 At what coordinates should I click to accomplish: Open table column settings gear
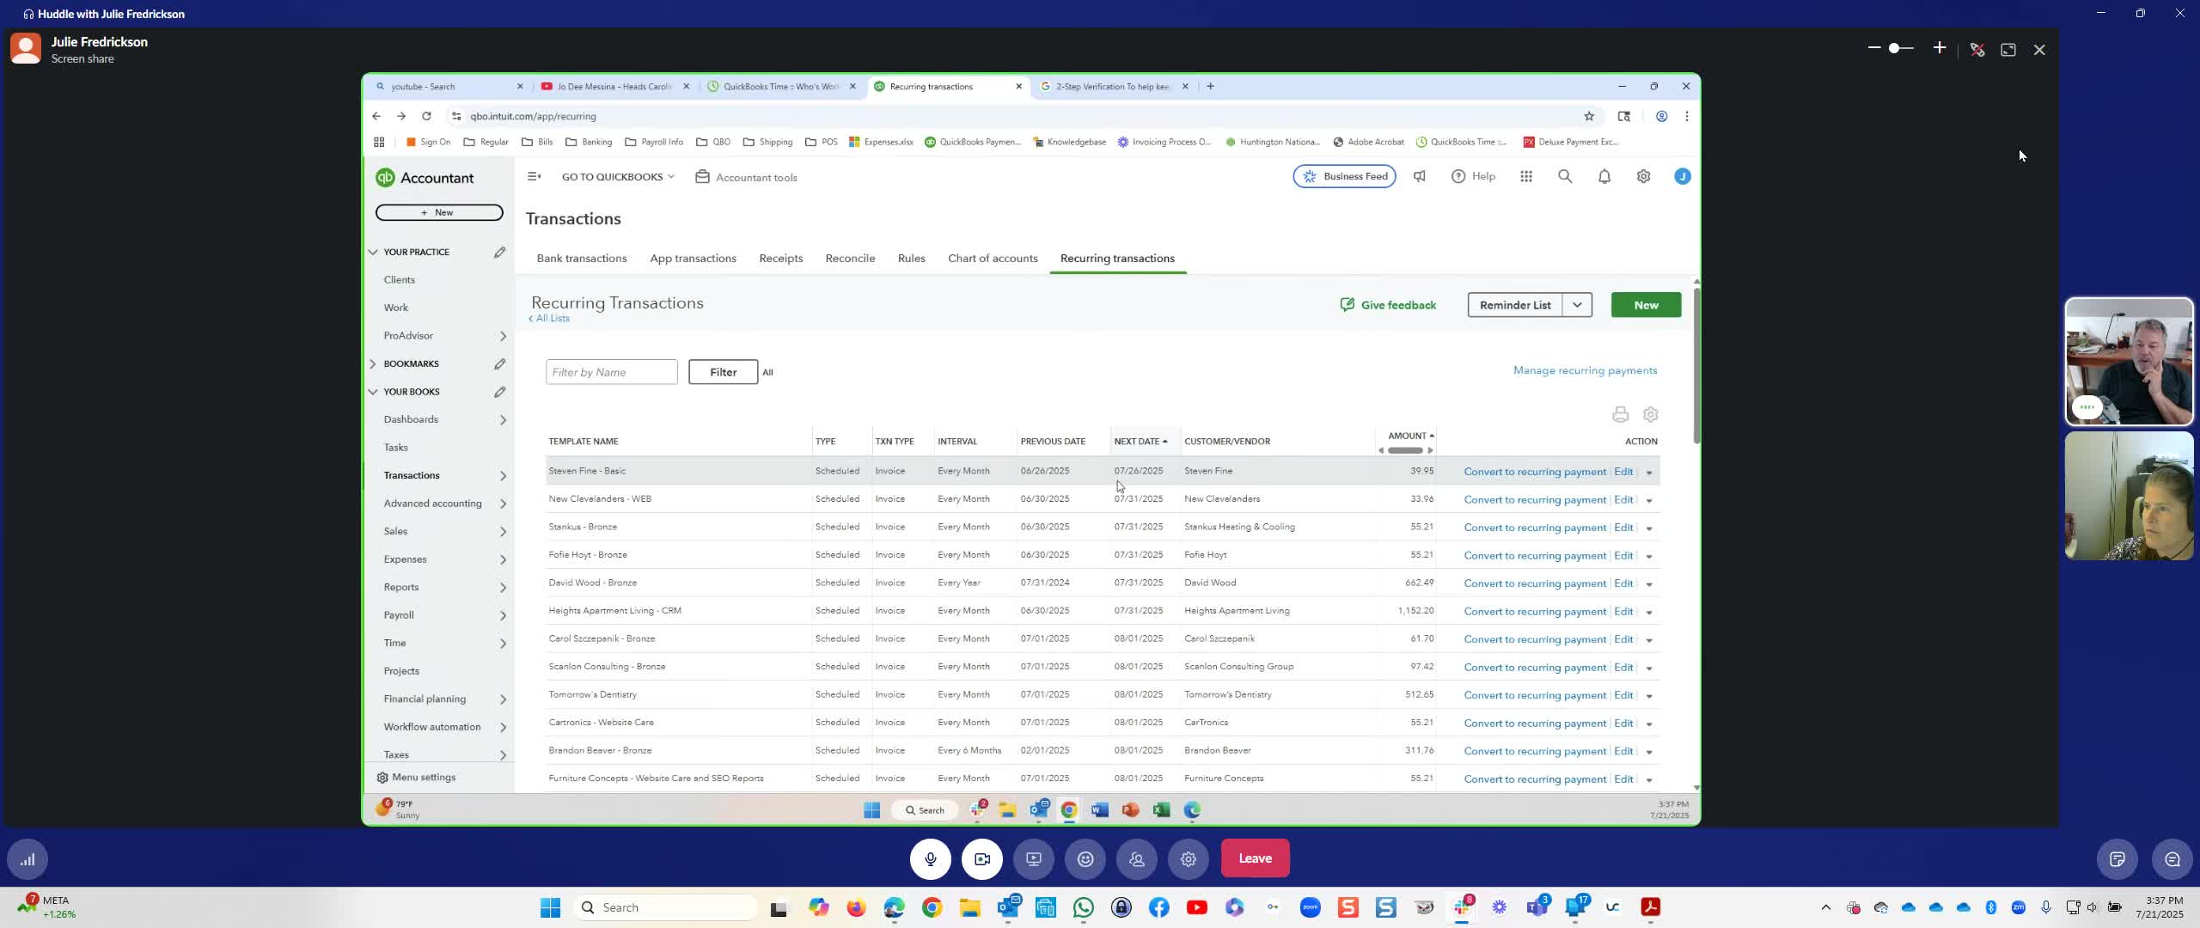tap(1650, 415)
